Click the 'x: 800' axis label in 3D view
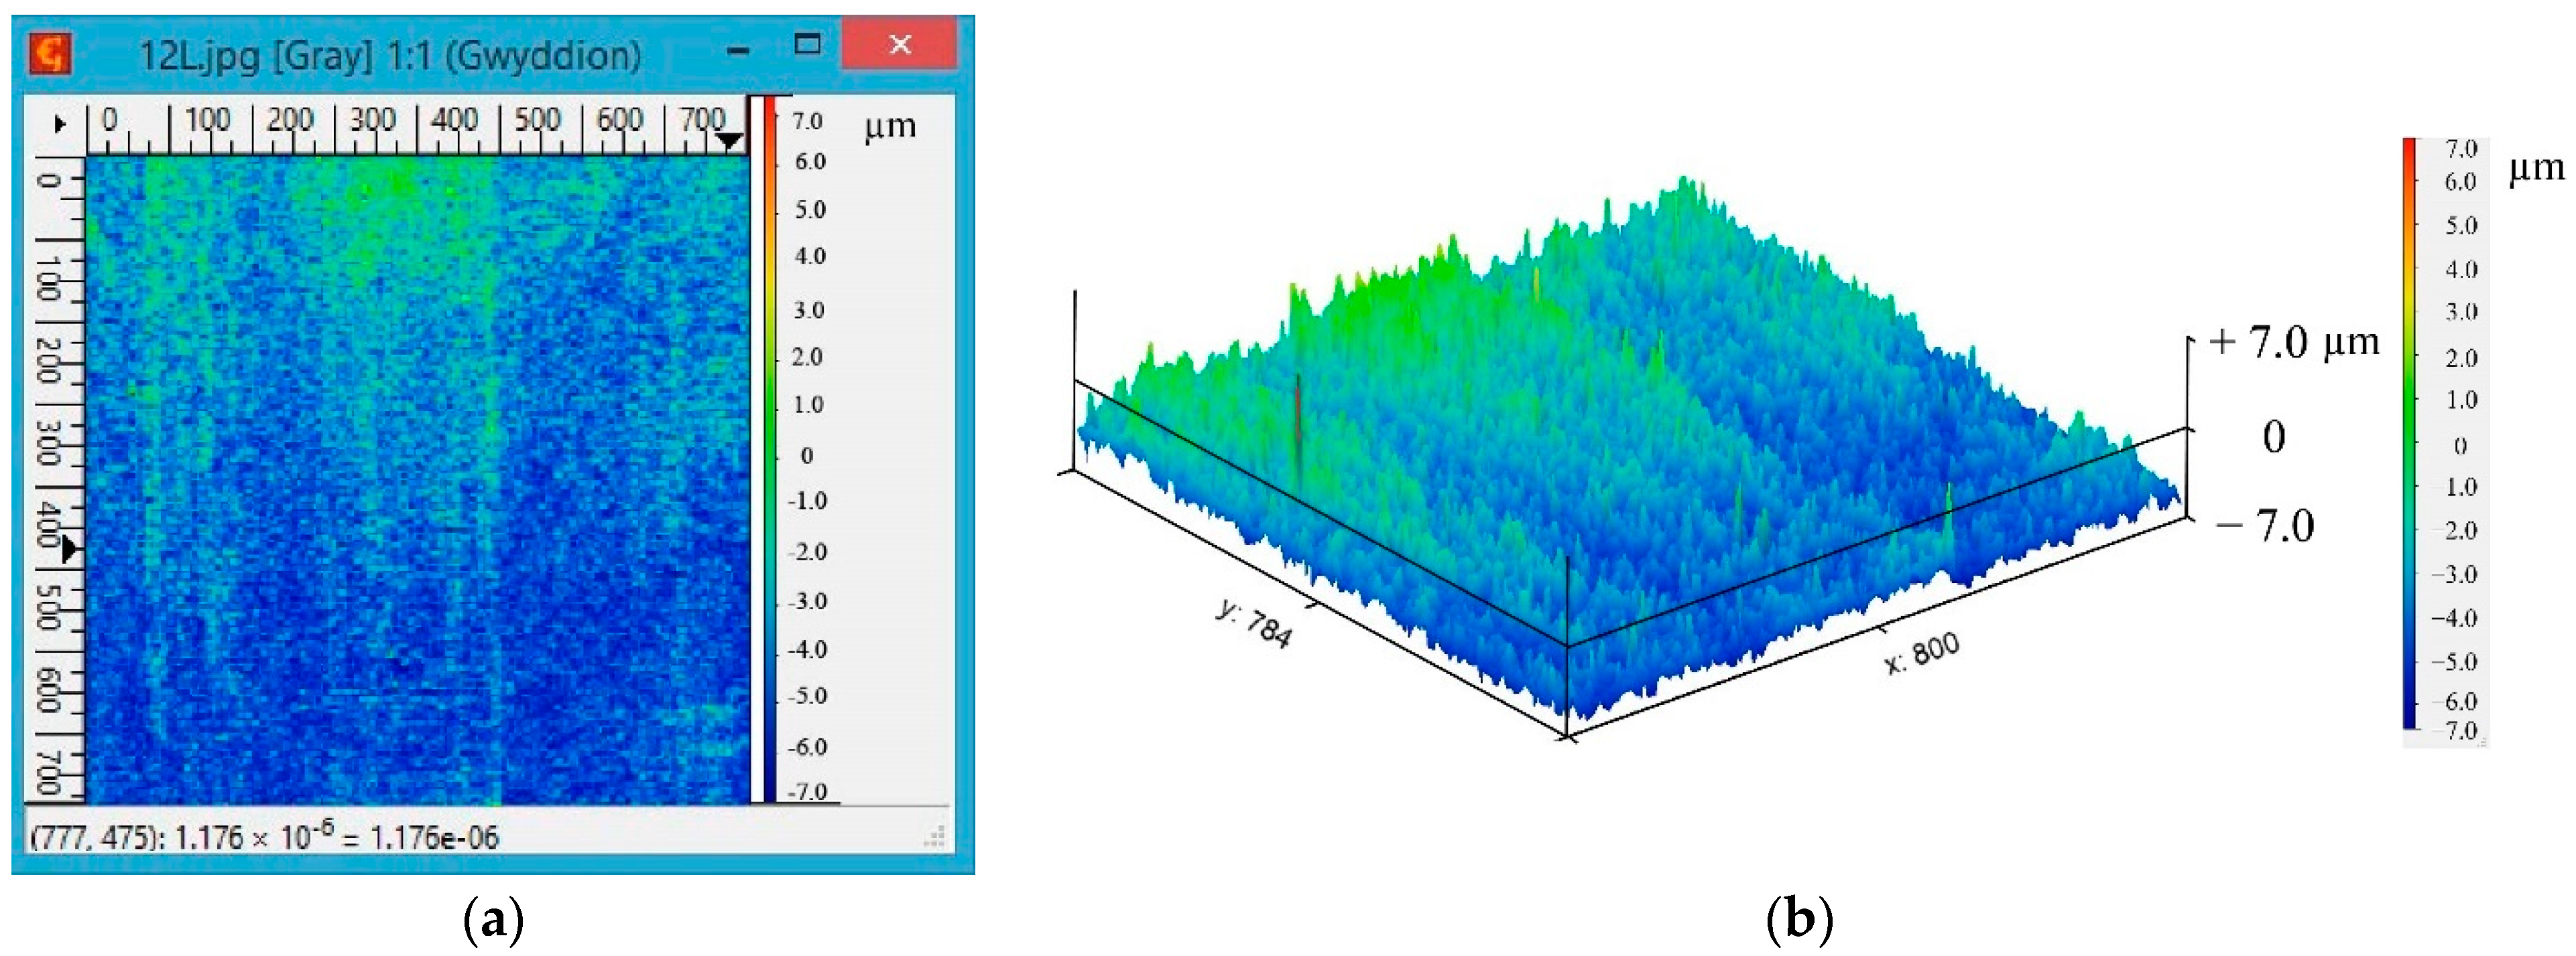The height and width of the screenshot is (956, 2576). 1921,653
